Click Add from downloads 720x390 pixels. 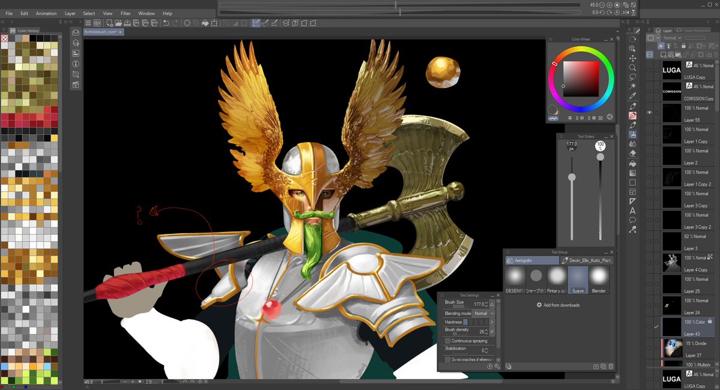point(558,305)
